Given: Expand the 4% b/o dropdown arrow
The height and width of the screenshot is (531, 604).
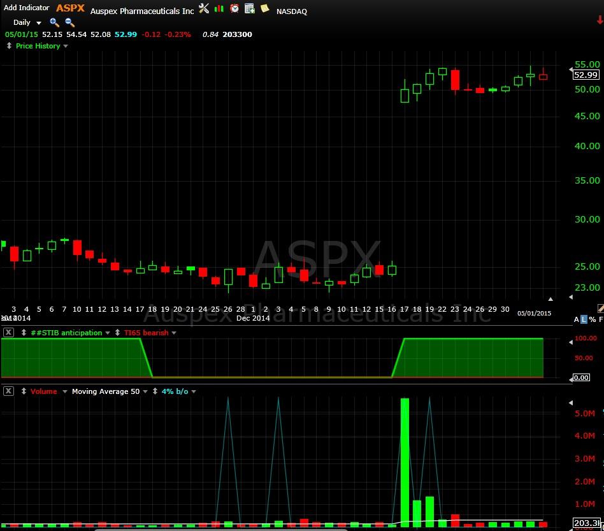Looking at the screenshot, I should [194, 391].
